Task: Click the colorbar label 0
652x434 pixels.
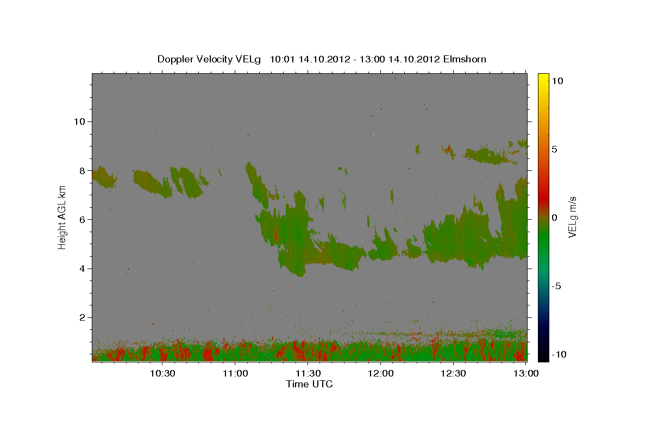Action: pyautogui.click(x=555, y=217)
